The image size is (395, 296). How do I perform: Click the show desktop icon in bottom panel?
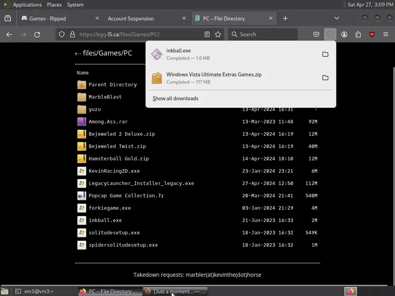[5, 291]
